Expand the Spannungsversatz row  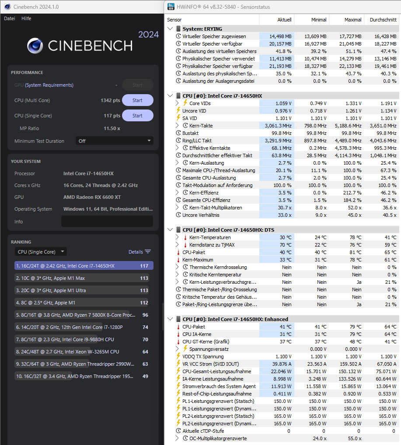click(x=177, y=349)
